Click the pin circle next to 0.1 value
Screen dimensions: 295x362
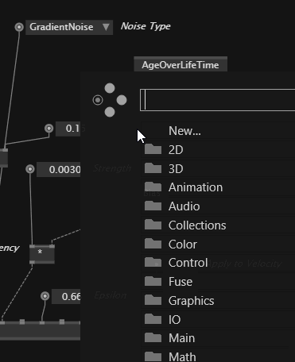point(49,129)
